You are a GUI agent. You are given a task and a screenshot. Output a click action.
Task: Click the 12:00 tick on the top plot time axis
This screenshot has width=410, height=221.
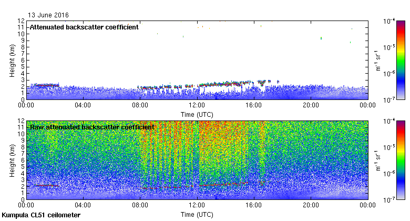click(197, 105)
